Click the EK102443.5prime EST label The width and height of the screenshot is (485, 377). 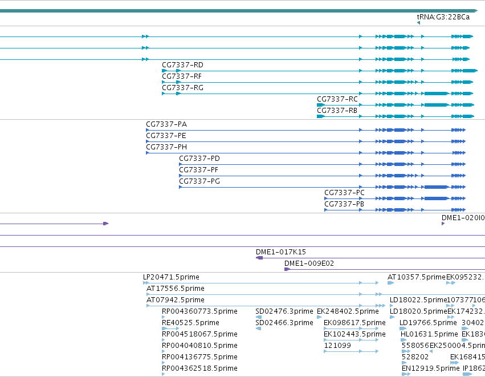click(354, 334)
